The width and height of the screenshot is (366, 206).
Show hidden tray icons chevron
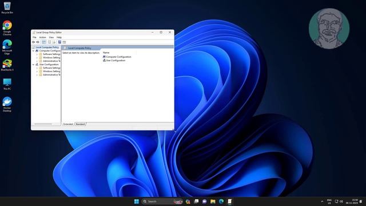click(322, 201)
